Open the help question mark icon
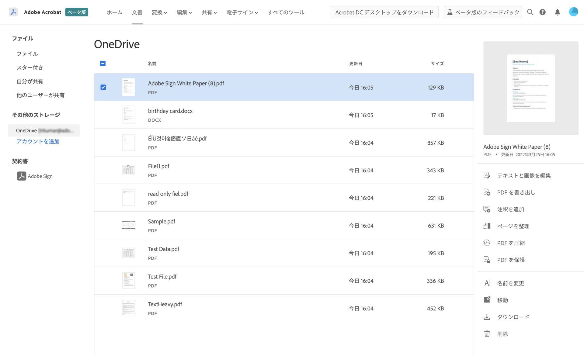Screen dimensions: 584x356 [543, 12]
